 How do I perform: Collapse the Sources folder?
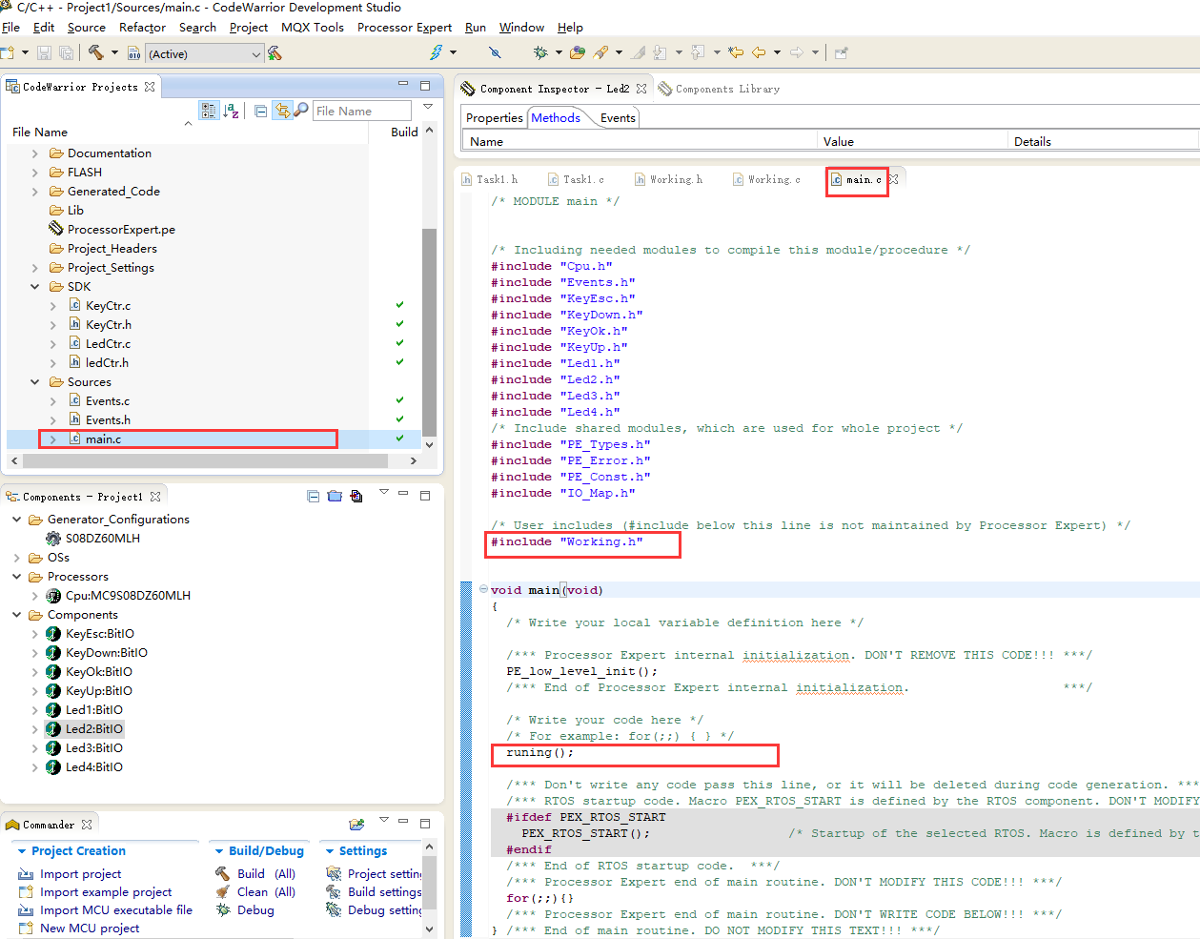[x=35, y=382]
